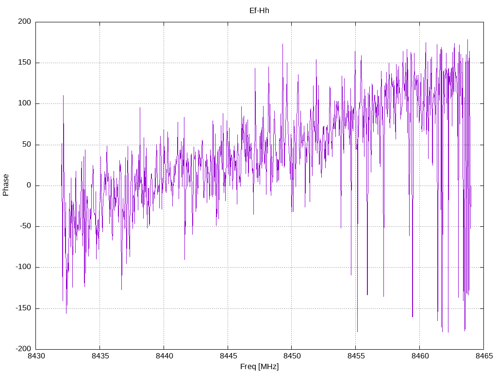Click the Phase y-axis label
This screenshot has height=373, width=497.
pos(6,185)
